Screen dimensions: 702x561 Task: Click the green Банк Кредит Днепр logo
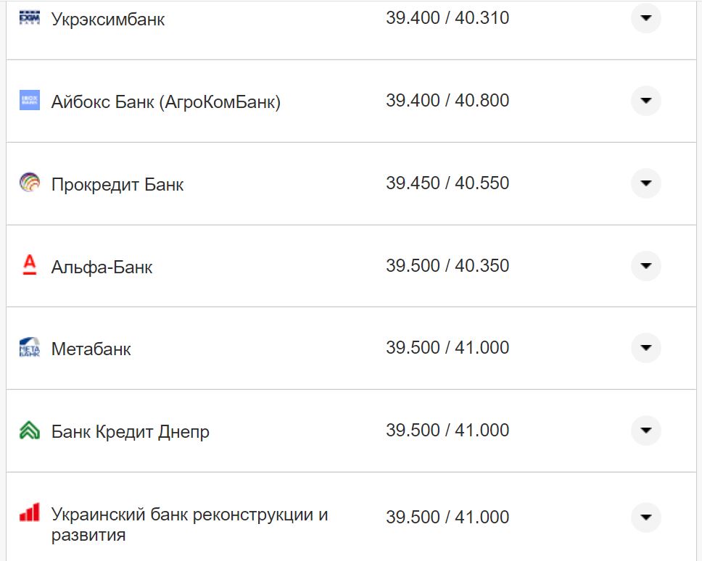pos(29,430)
